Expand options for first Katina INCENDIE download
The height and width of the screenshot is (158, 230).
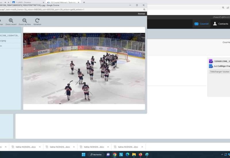pos(40,147)
